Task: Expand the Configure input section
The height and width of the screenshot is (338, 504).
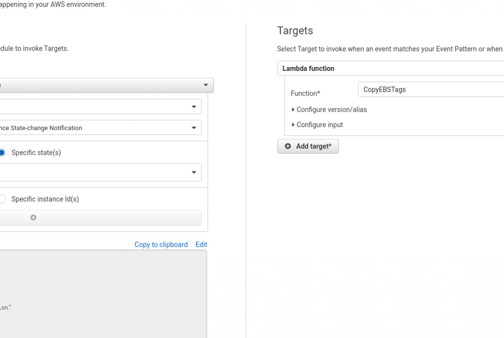Action: click(x=318, y=125)
